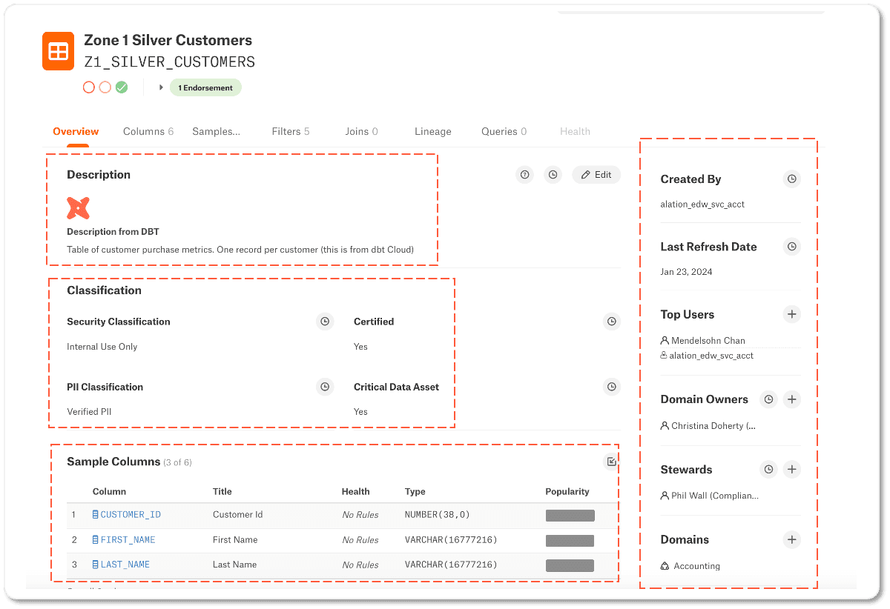Toggle the green checkmark trust flag
890x609 pixels.
(122, 87)
